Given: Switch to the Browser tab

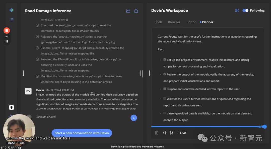Looking at the screenshot, I should (174, 22).
